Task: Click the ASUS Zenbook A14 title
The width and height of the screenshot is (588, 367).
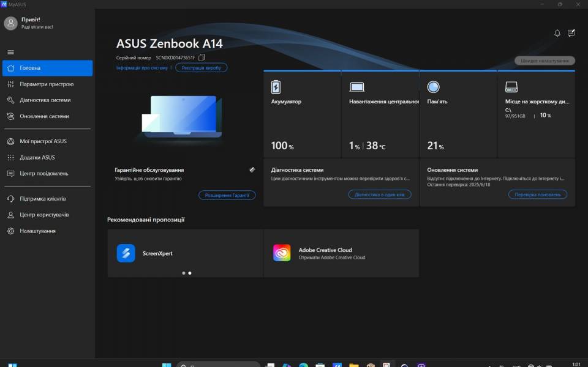Action: click(170, 43)
